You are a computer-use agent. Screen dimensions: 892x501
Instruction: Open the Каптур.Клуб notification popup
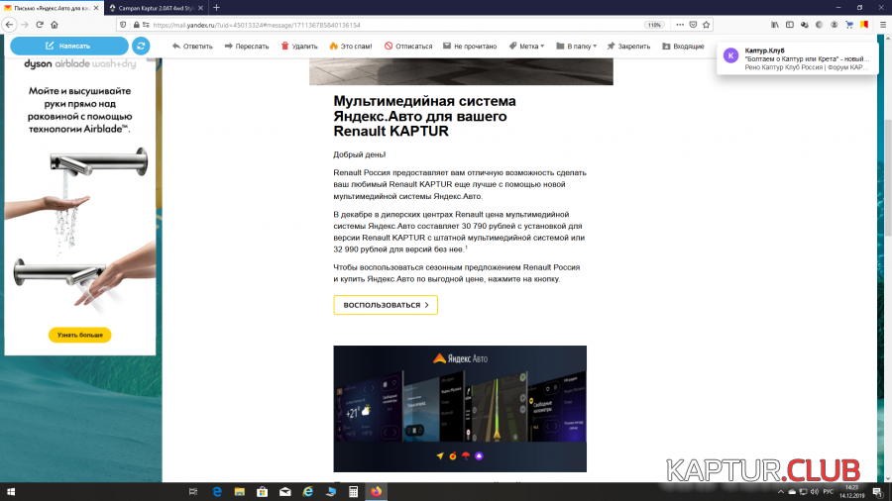point(797,58)
